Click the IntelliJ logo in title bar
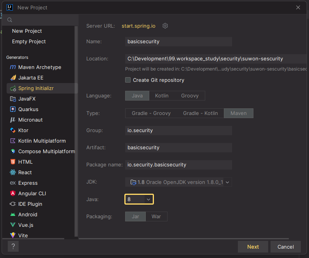Image resolution: width=309 pixels, height=258 pixels. (10, 7)
